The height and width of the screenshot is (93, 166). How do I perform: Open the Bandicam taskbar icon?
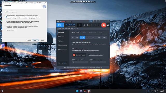coord(85,91)
